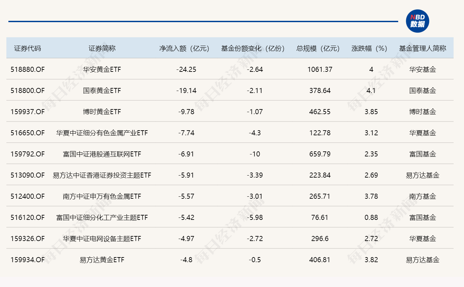Click the NBD数据 logo badge
The image size is (464, 287).
pos(417,21)
